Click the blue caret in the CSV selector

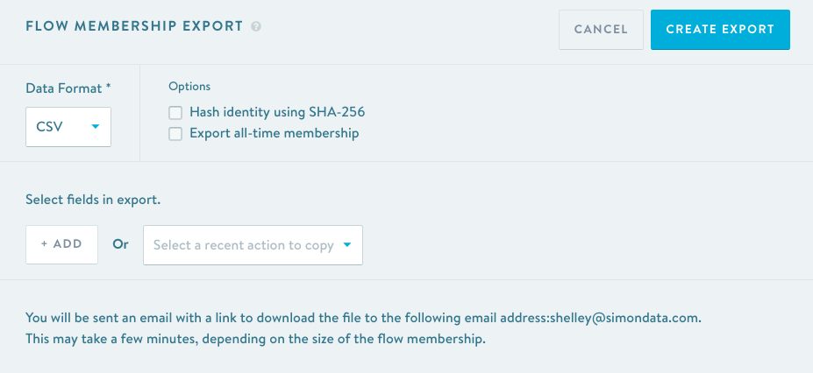(96, 127)
